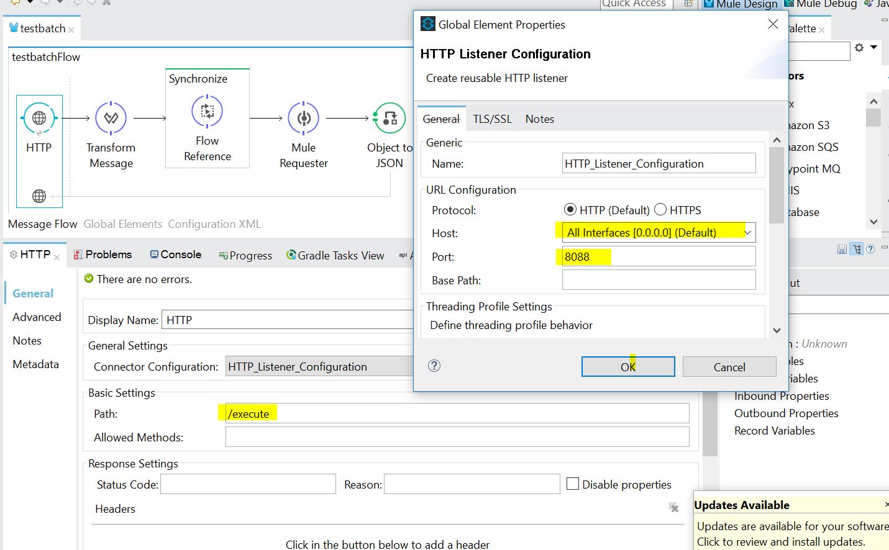889x550 pixels.
Task: Open the palette gear dropdown arrow
Action: coord(873,47)
